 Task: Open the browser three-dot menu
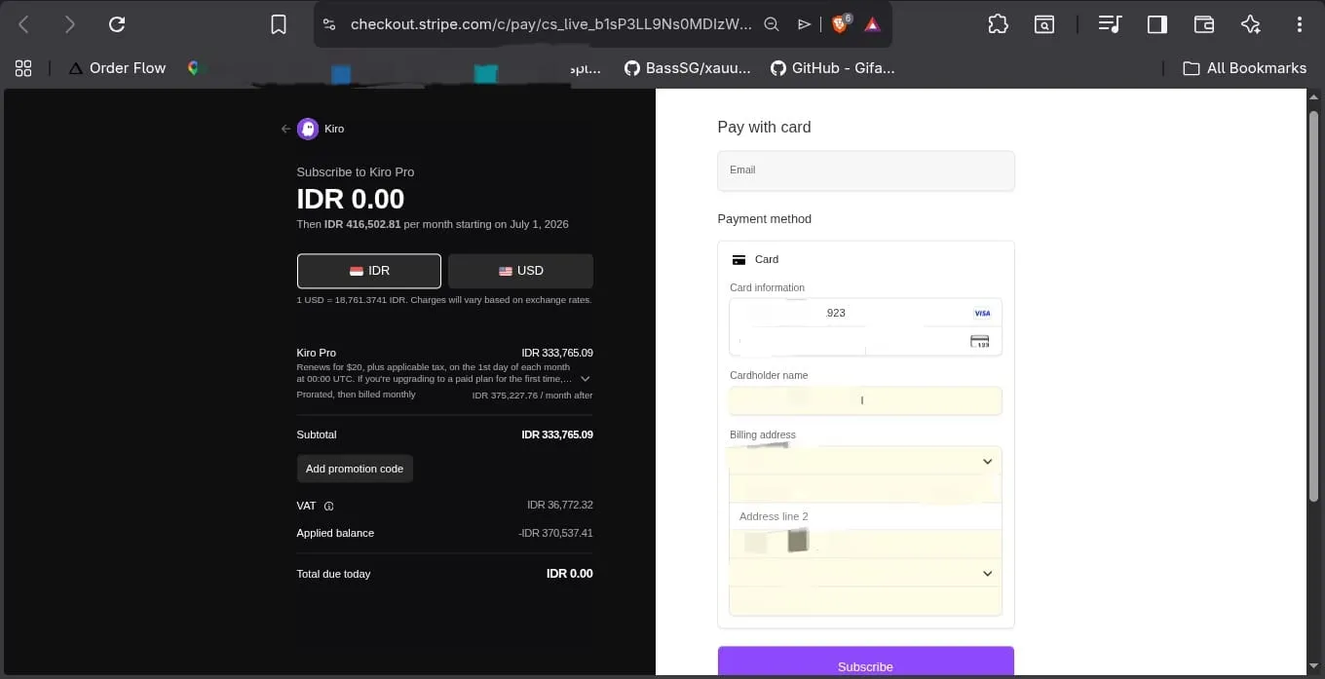[x=1300, y=24]
